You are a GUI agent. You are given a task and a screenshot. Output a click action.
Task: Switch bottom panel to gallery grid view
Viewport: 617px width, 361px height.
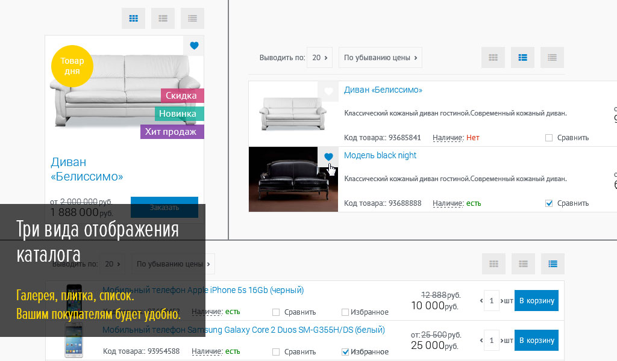(x=494, y=264)
